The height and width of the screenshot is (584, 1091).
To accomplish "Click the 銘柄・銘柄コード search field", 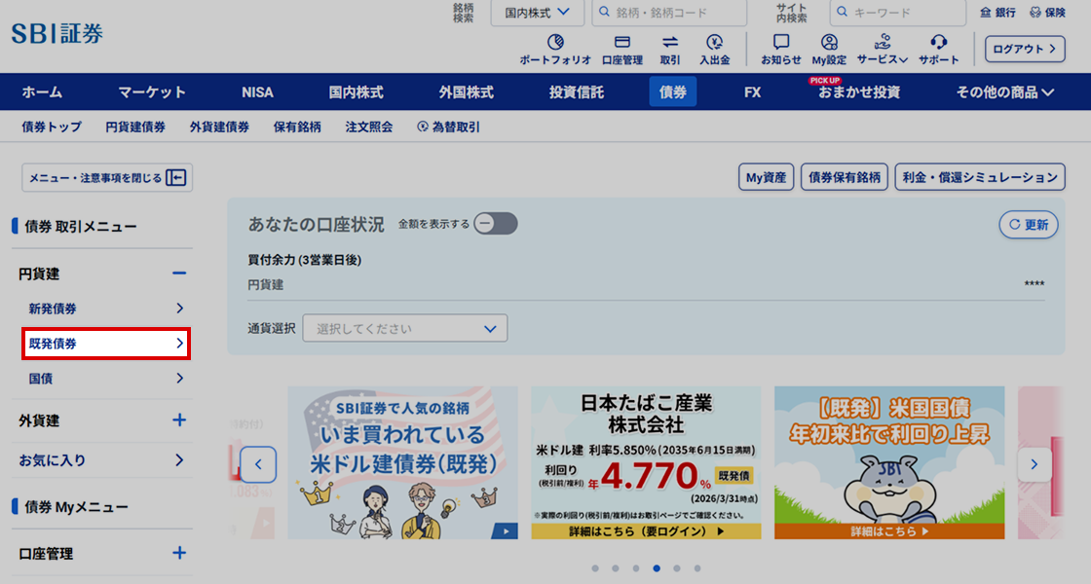I will 669,13.
